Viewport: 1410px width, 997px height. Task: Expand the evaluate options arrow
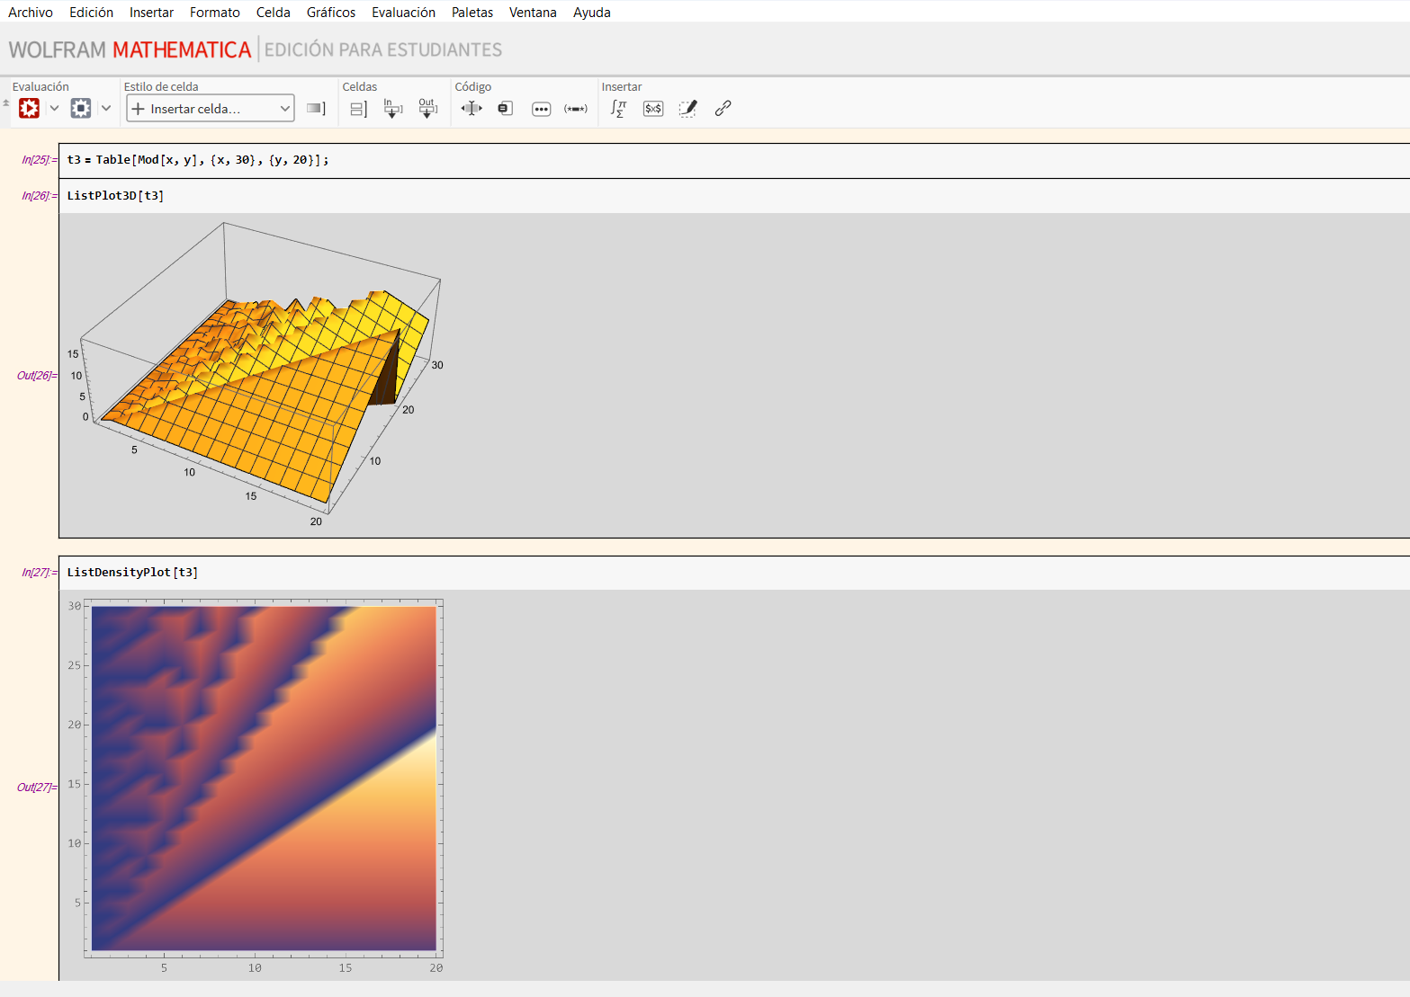click(54, 109)
